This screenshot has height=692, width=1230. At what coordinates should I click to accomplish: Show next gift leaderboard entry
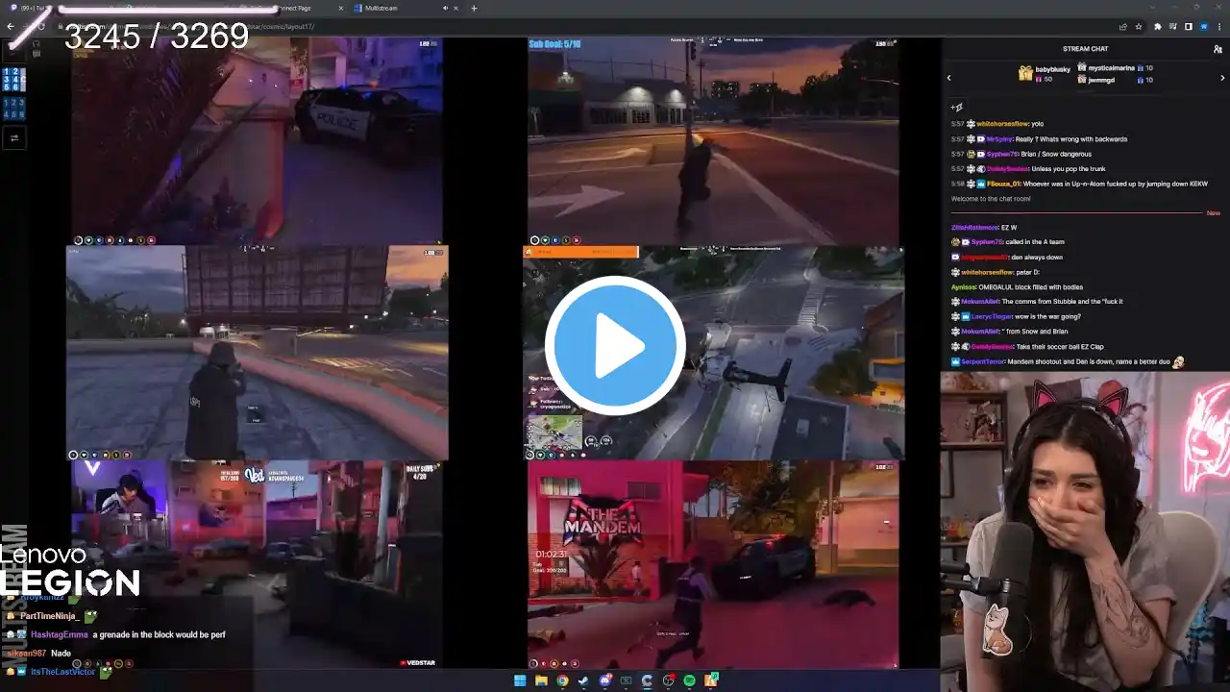point(1222,78)
